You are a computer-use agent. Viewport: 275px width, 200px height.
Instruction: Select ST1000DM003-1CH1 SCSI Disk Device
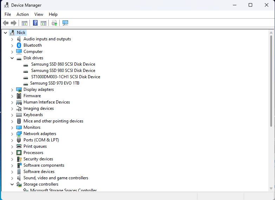pyautogui.click(x=66, y=77)
